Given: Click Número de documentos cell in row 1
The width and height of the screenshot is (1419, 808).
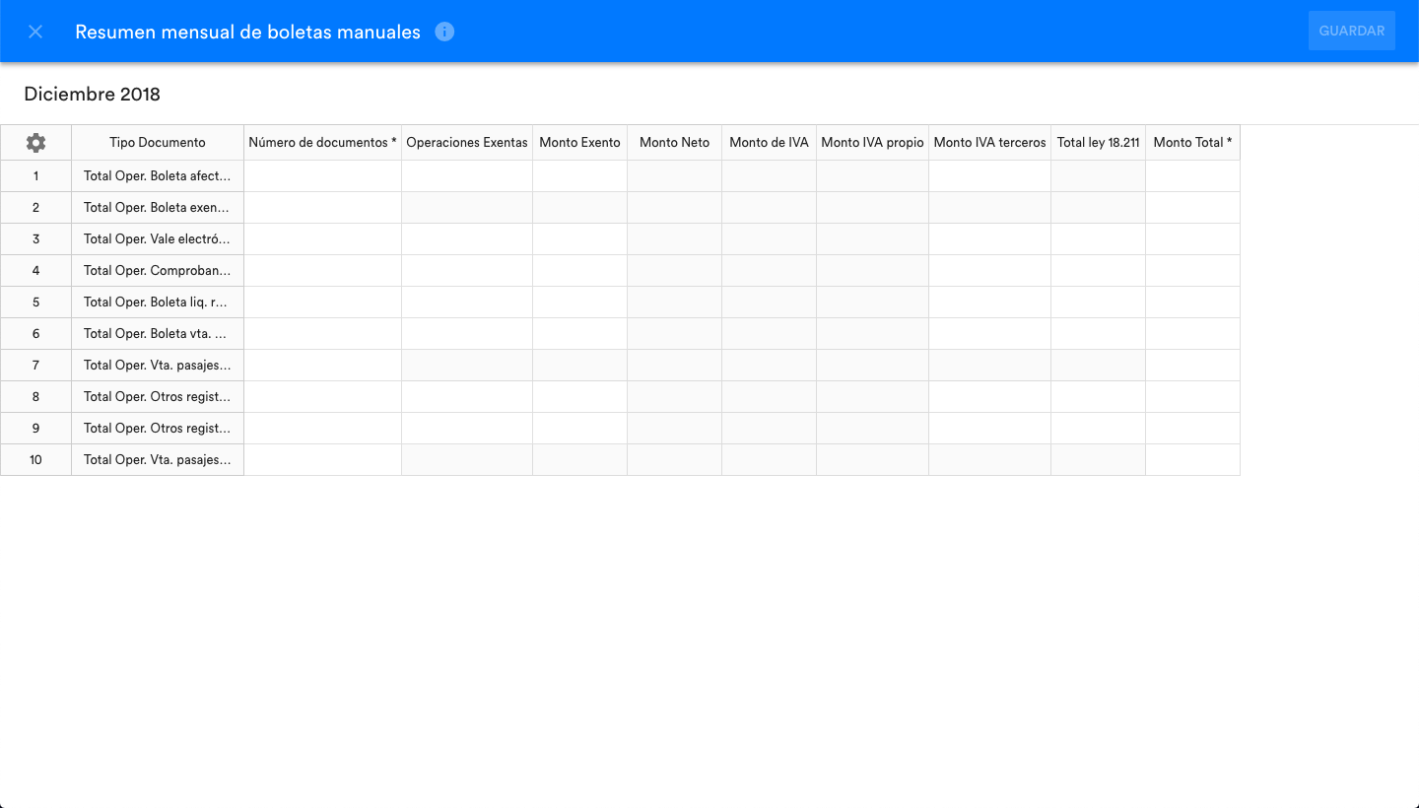Looking at the screenshot, I should click(x=322, y=176).
